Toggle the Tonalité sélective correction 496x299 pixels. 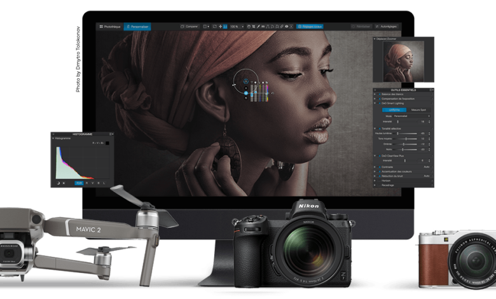click(x=380, y=129)
